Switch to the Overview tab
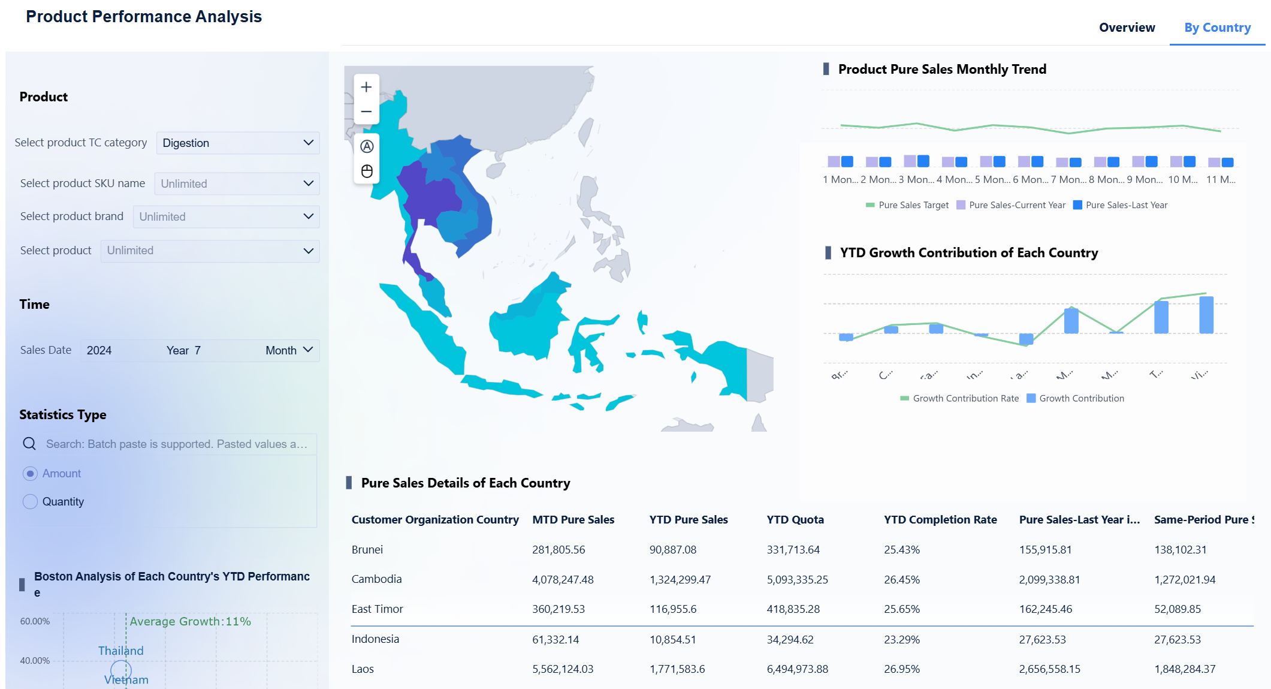The width and height of the screenshot is (1271, 689). (1127, 28)
